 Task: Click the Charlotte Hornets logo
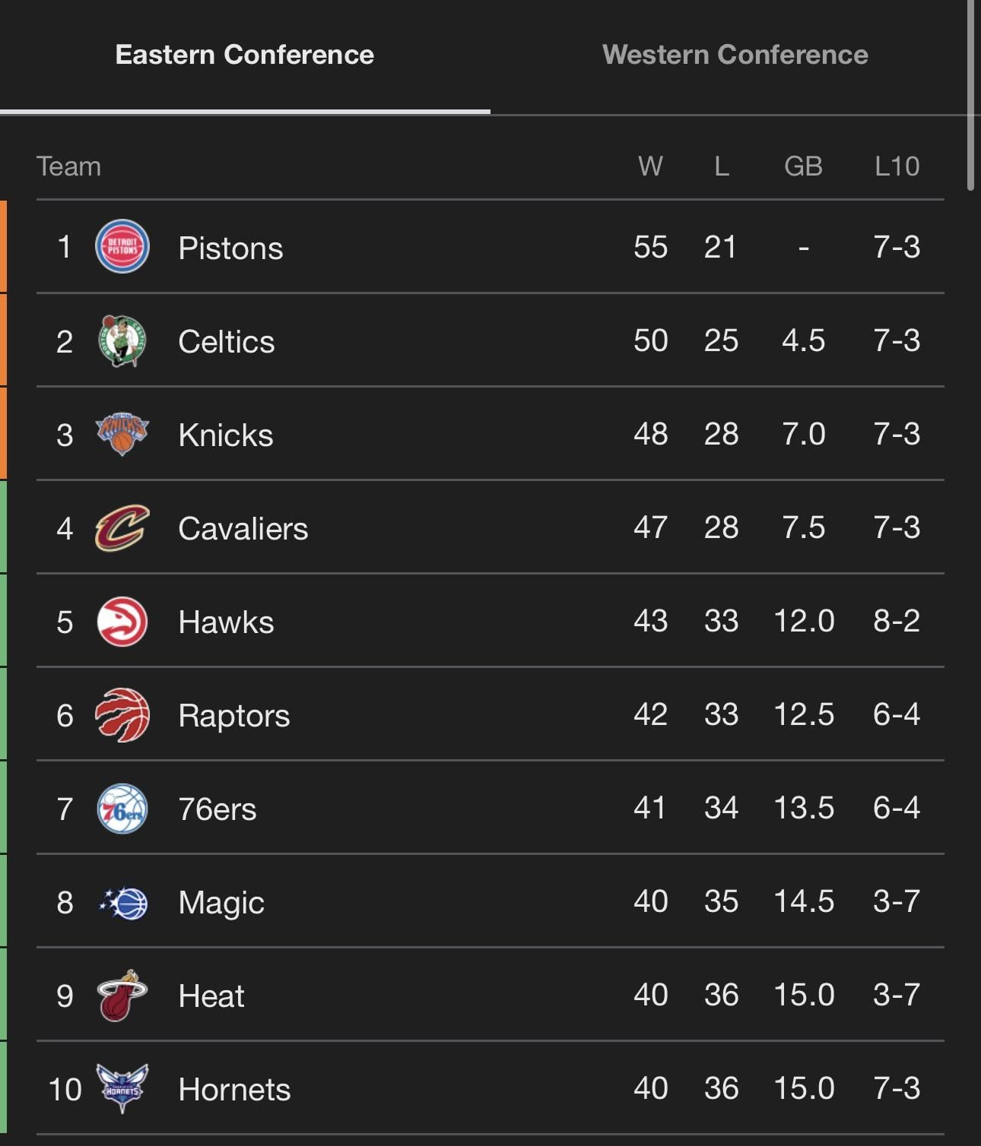[x=122, y=1088]
